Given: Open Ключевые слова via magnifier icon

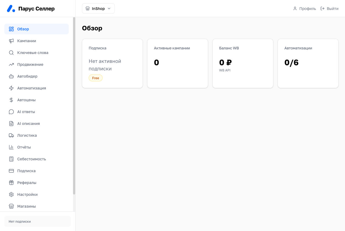Looking at the screenshot, I should pos(11,53).
